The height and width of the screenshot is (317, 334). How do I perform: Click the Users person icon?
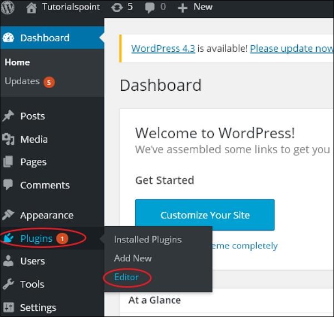[x=8, y=261]
